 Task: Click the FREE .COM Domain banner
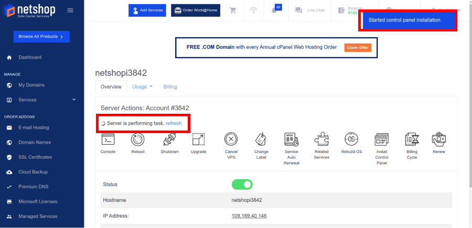pyautogui.click(x=276, y=48)
